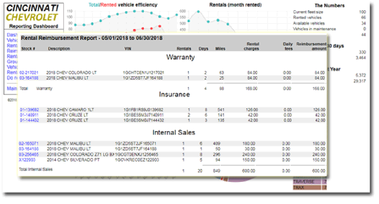Click VIN 1GCVKREC0EZ122903

pos(137,160)
